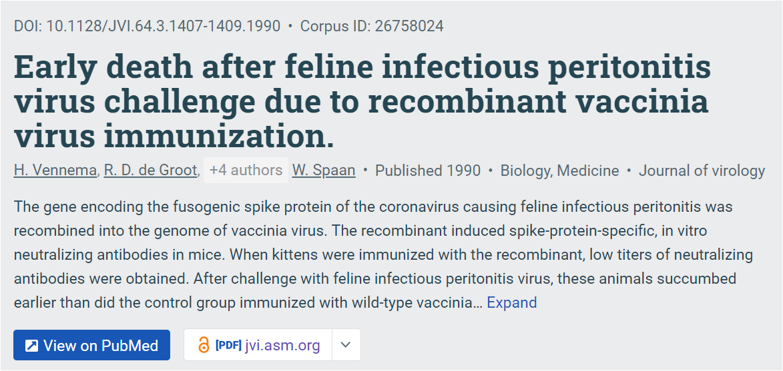Open author R. D. de Groot's profile
This screenshot has width=783, height=371.
(150, 171)
